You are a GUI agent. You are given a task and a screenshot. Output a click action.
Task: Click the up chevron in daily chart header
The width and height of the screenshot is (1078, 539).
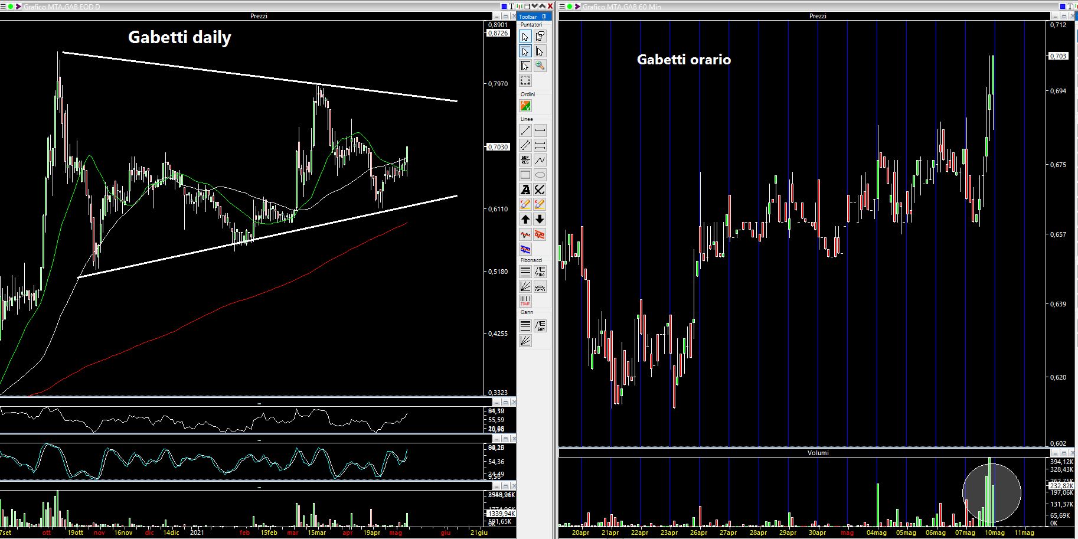pos(543,6)
